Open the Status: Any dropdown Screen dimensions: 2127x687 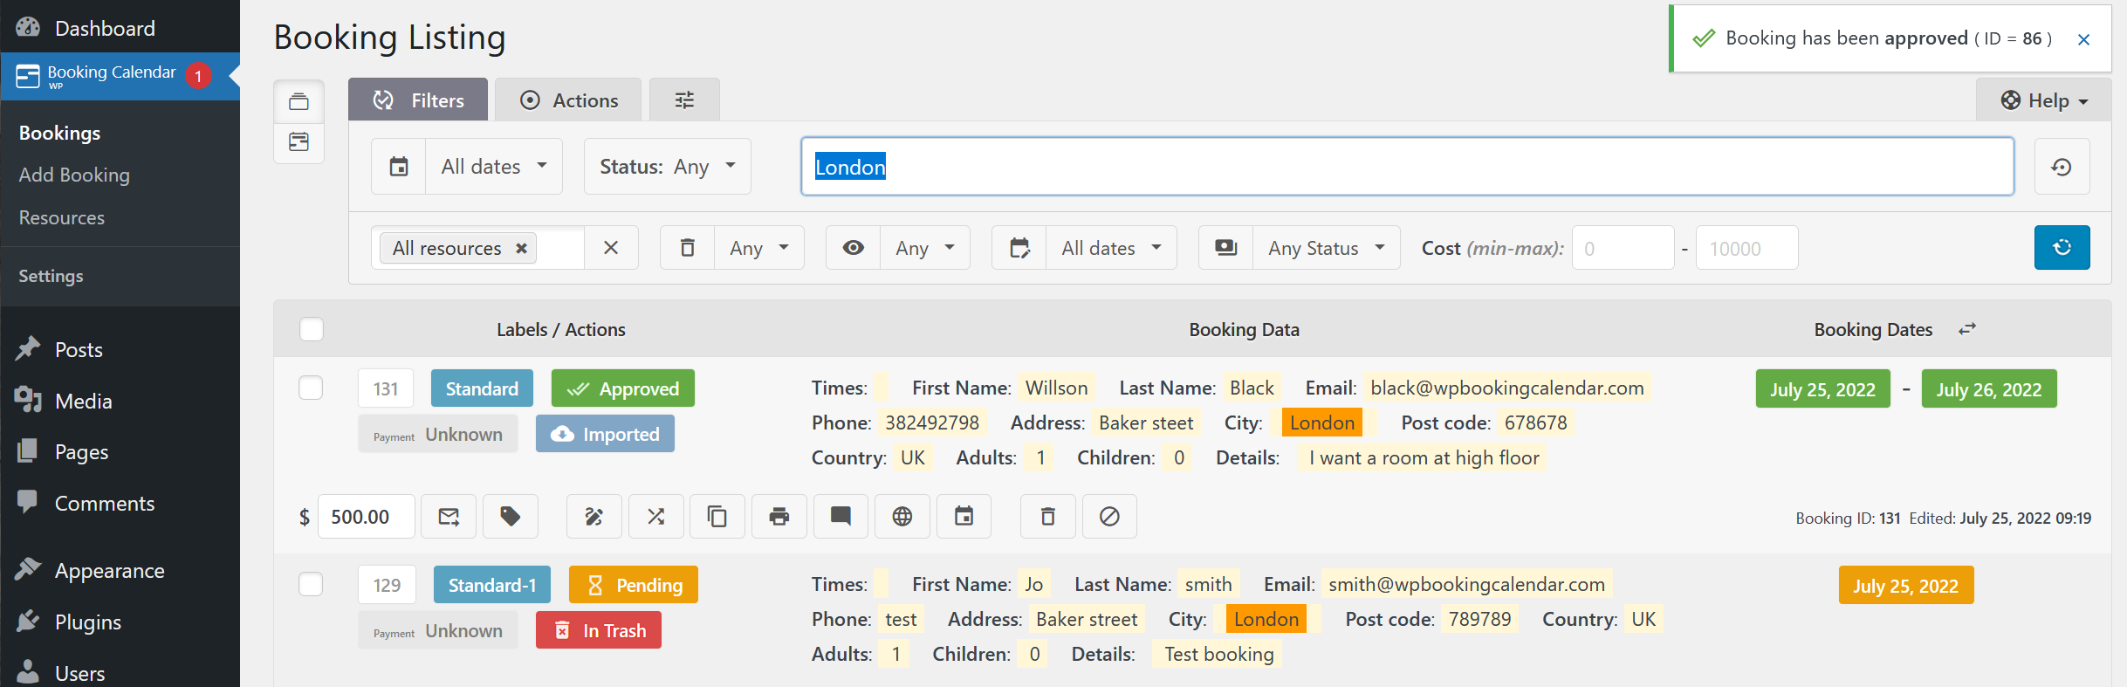[667, 167]
